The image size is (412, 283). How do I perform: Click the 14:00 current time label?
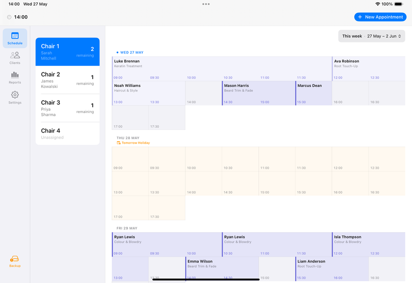coord(21,17)
